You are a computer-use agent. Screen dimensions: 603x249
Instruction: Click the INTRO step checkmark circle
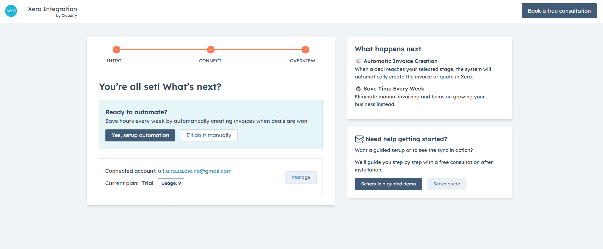pos(116,50)
